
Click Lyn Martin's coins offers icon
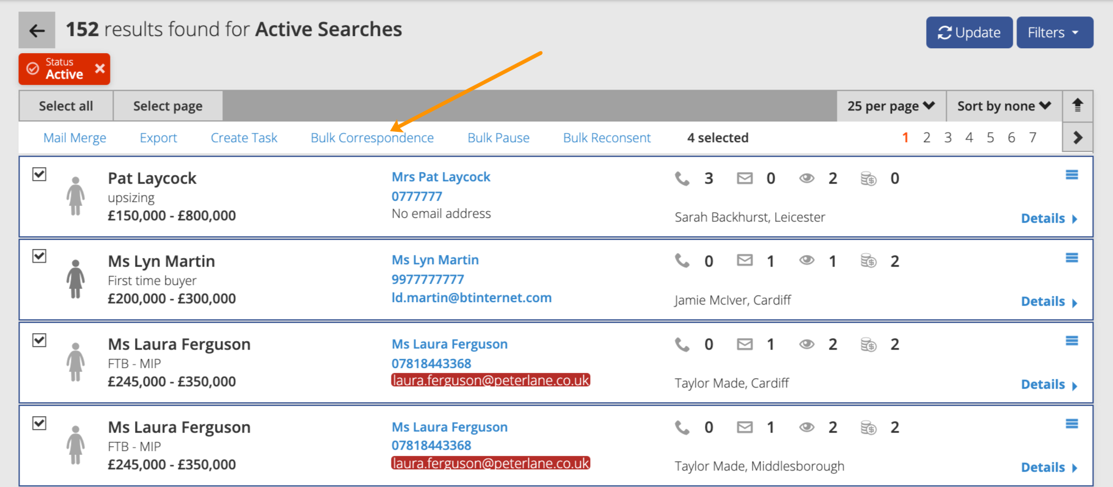(x=868, y=261)
